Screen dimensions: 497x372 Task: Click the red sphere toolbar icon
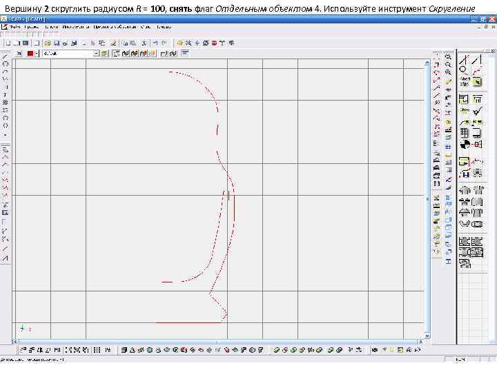pos(214,43)
